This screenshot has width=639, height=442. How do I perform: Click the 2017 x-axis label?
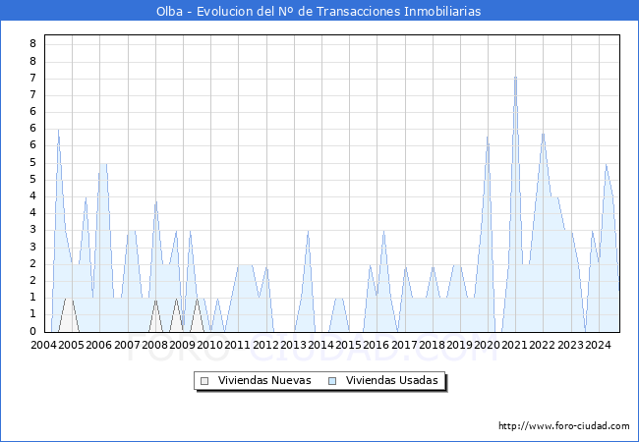[x=404, y=345]
